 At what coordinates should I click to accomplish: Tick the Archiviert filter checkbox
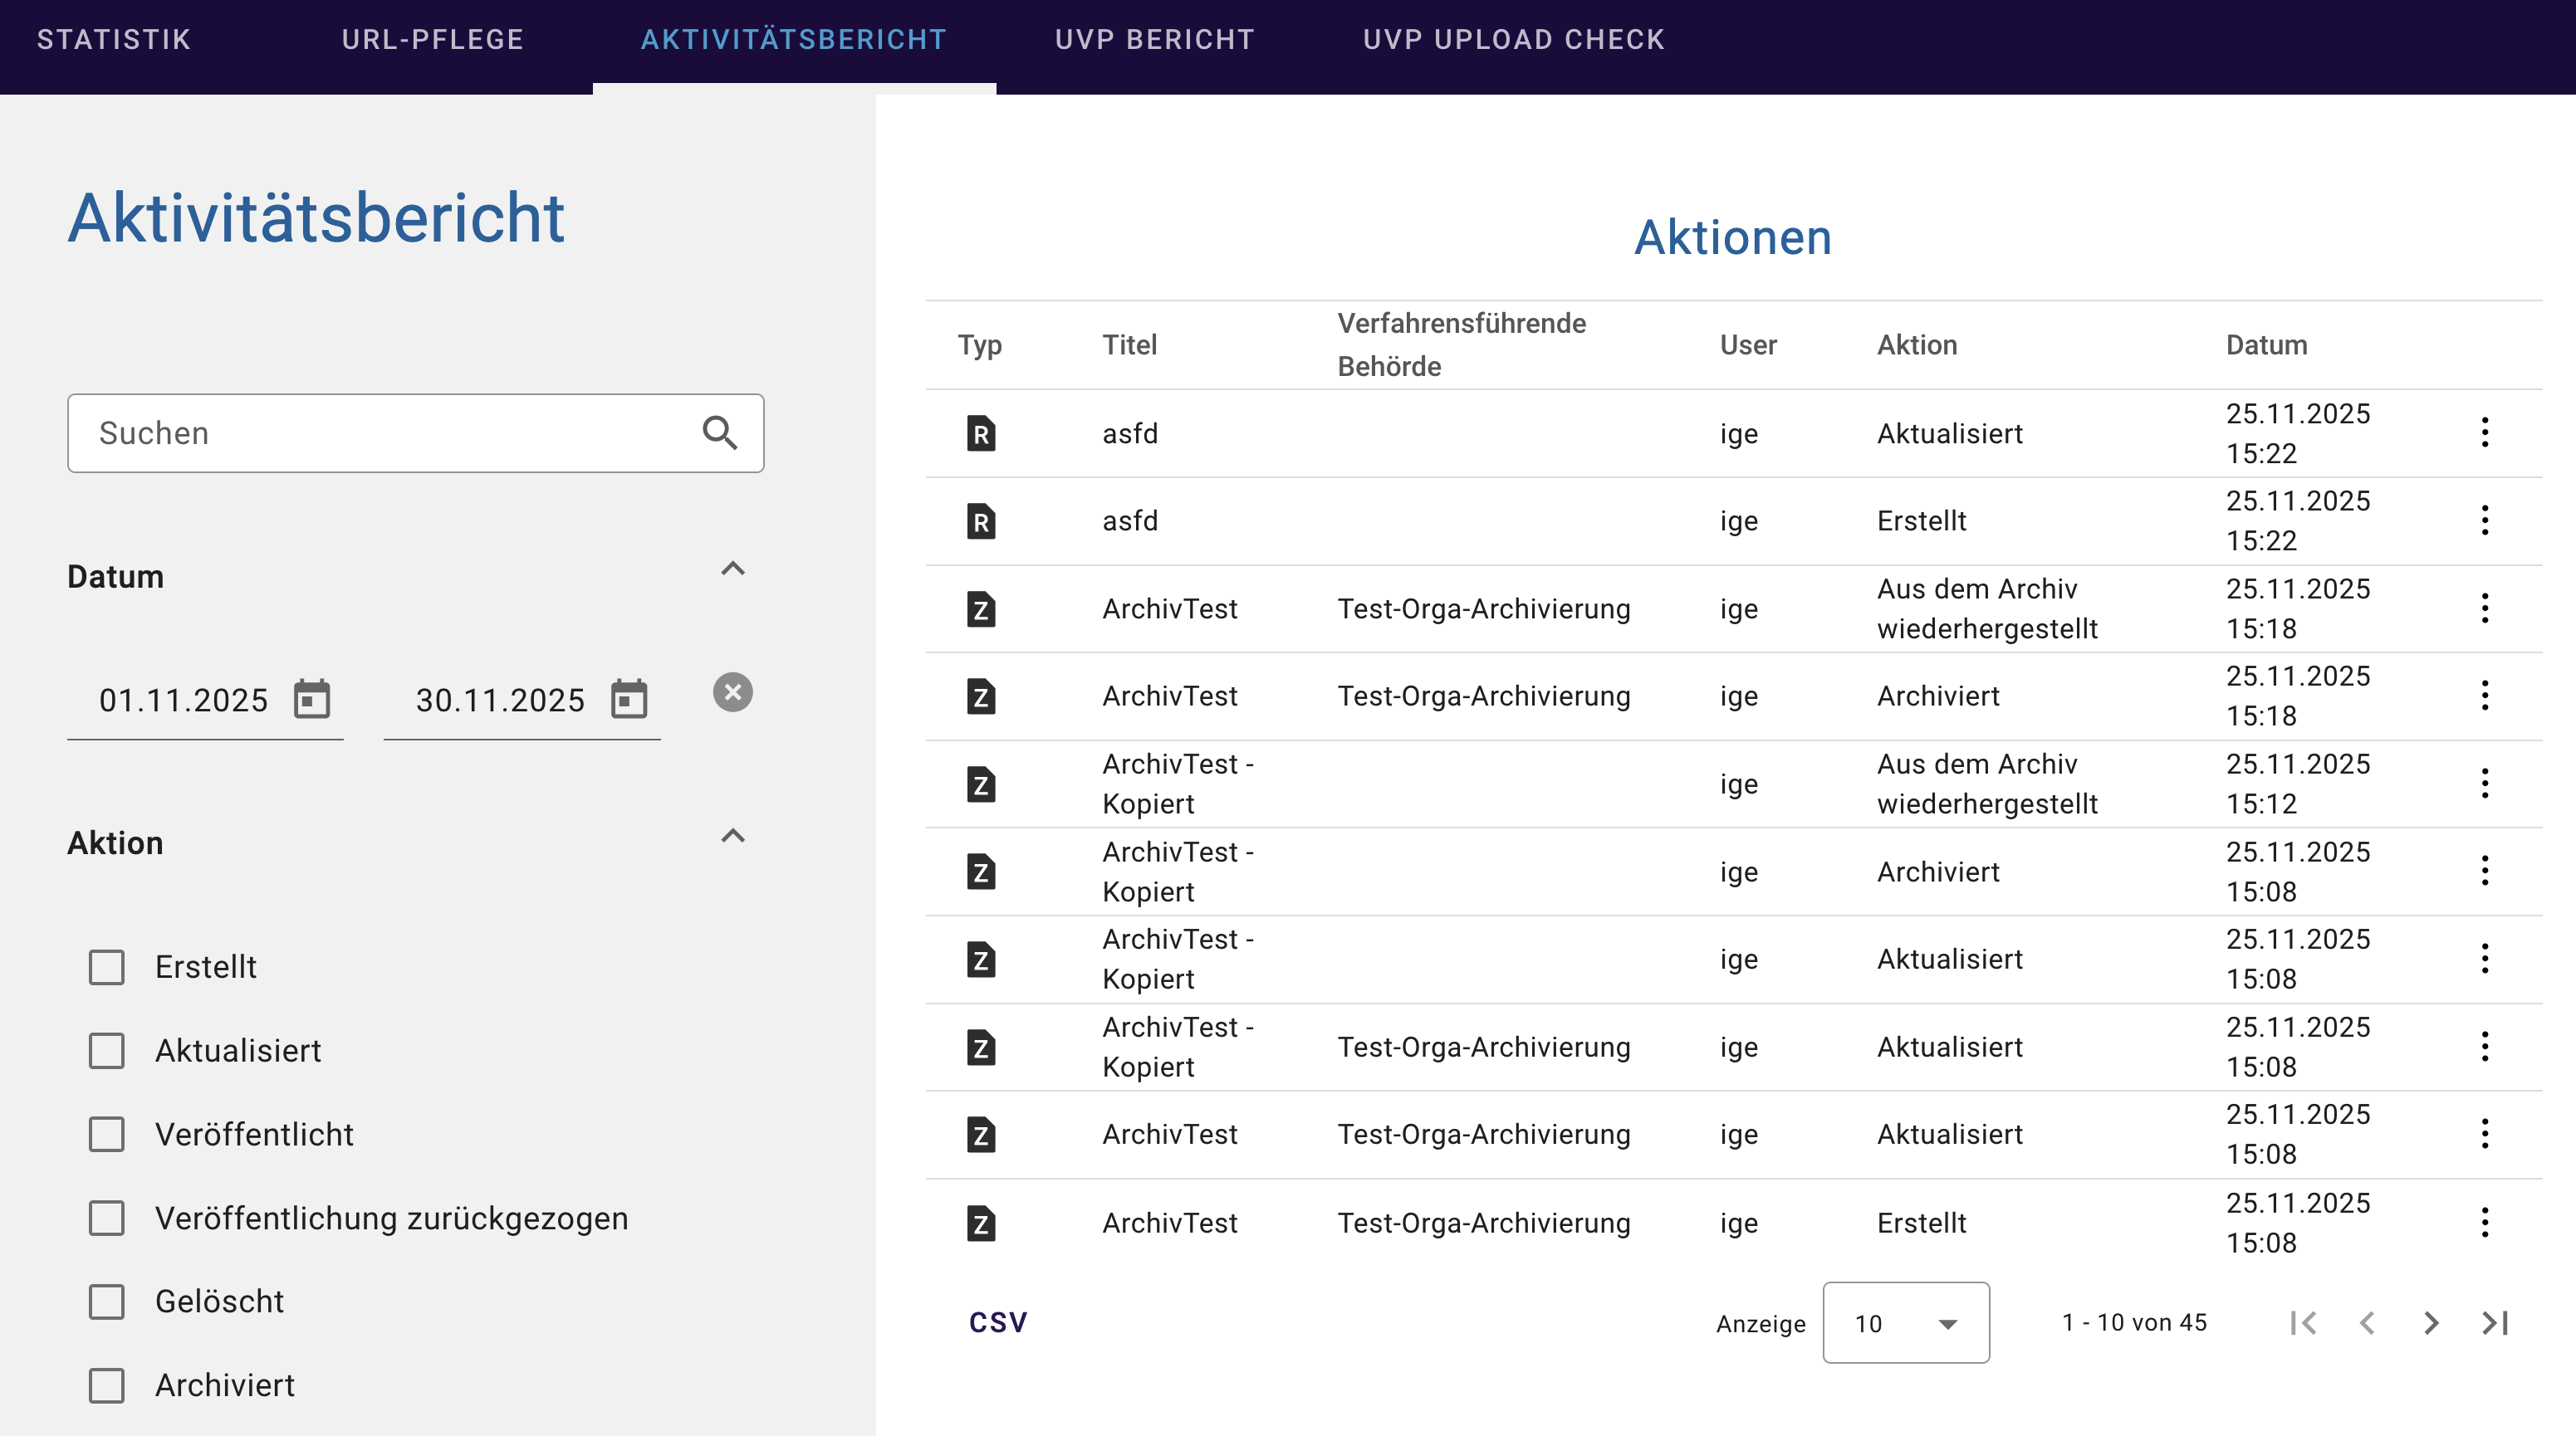click(107, 1385)
